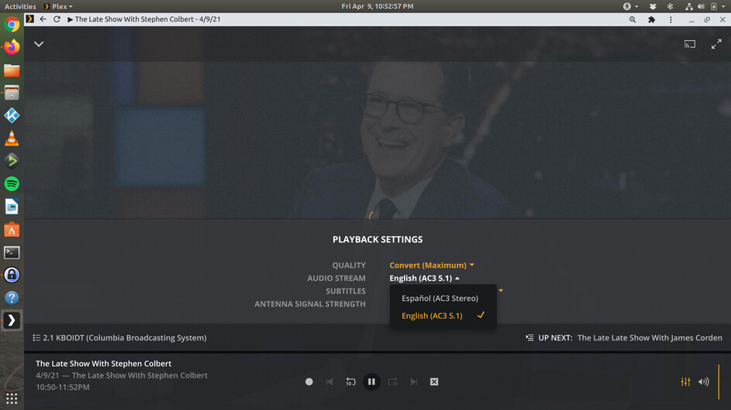
Task: Open LibreOffice Writer from the dock
Action: [x=12, y=207]
